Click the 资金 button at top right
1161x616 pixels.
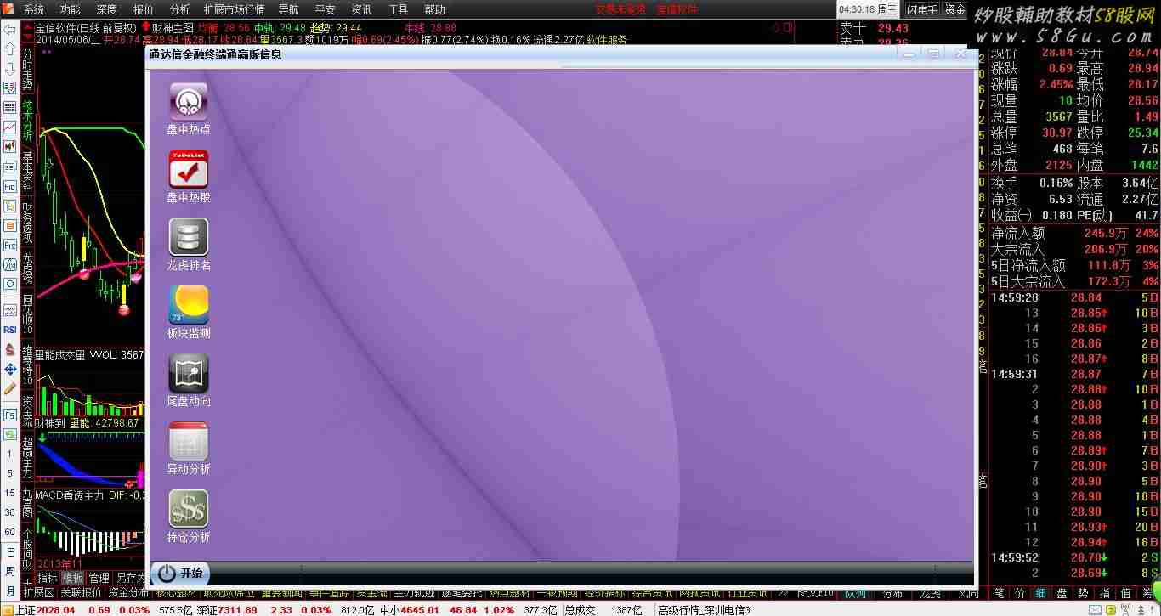[x=955, y=9]
